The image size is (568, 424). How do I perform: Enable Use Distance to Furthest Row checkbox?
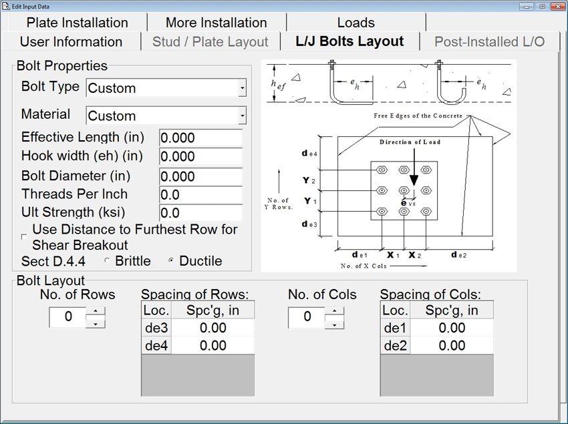coord(25,236)
